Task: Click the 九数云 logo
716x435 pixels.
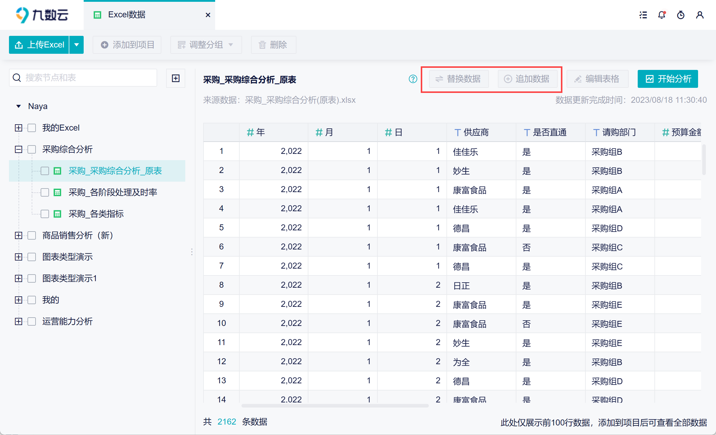Action: pos(42,15)
